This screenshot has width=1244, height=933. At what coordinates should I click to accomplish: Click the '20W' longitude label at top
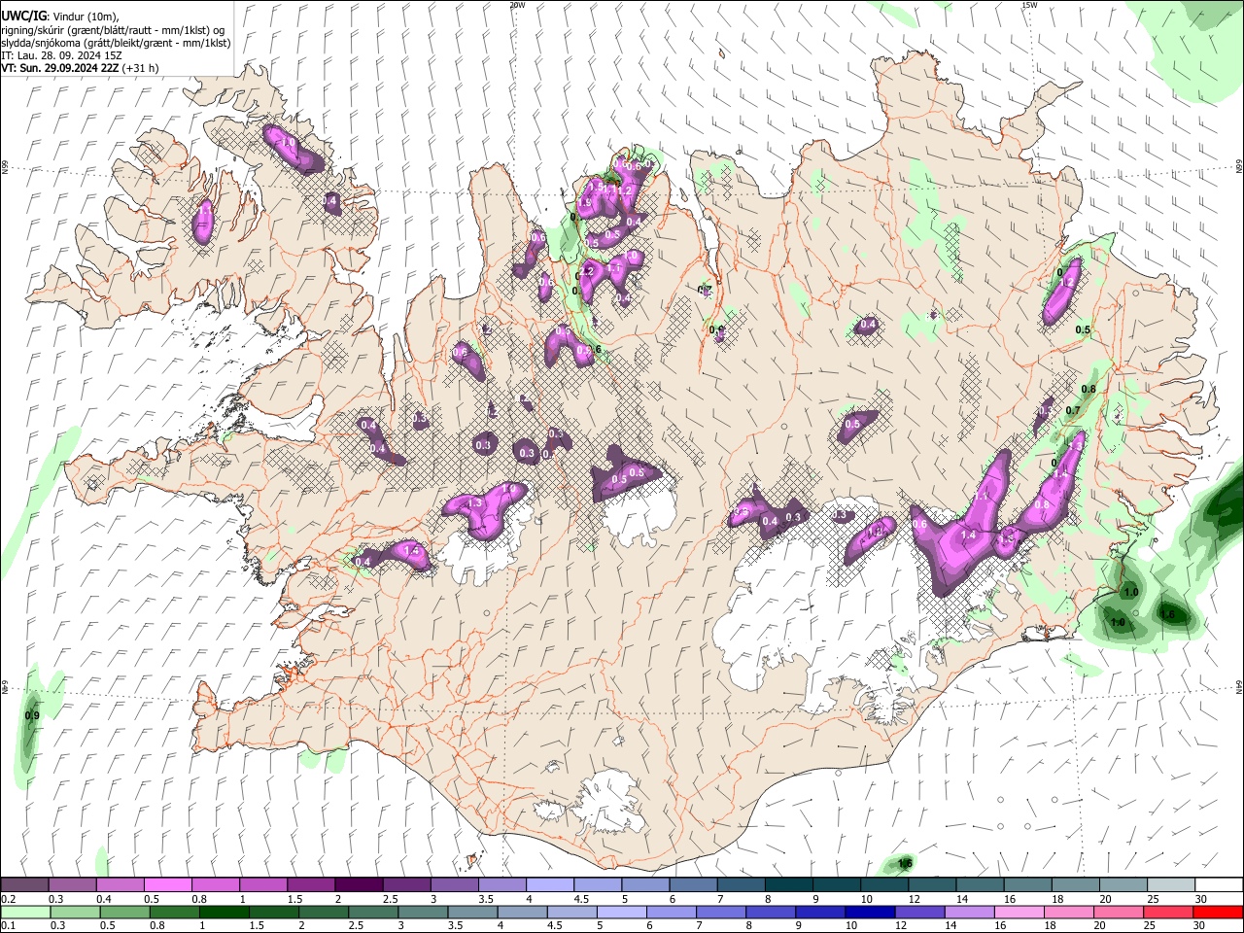click(x=517, y=5)
